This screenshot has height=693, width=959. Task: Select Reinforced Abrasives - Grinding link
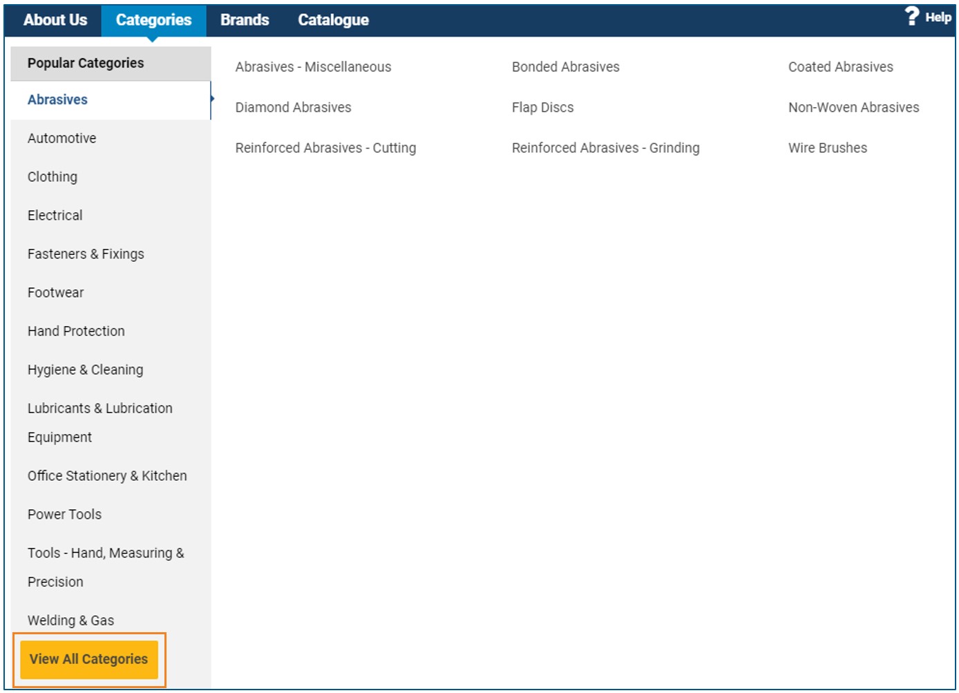pos(605,148)
